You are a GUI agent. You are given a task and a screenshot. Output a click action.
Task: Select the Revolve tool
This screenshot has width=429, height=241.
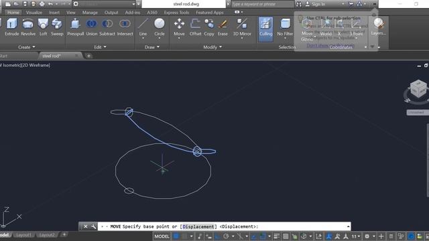click(28, 27)
